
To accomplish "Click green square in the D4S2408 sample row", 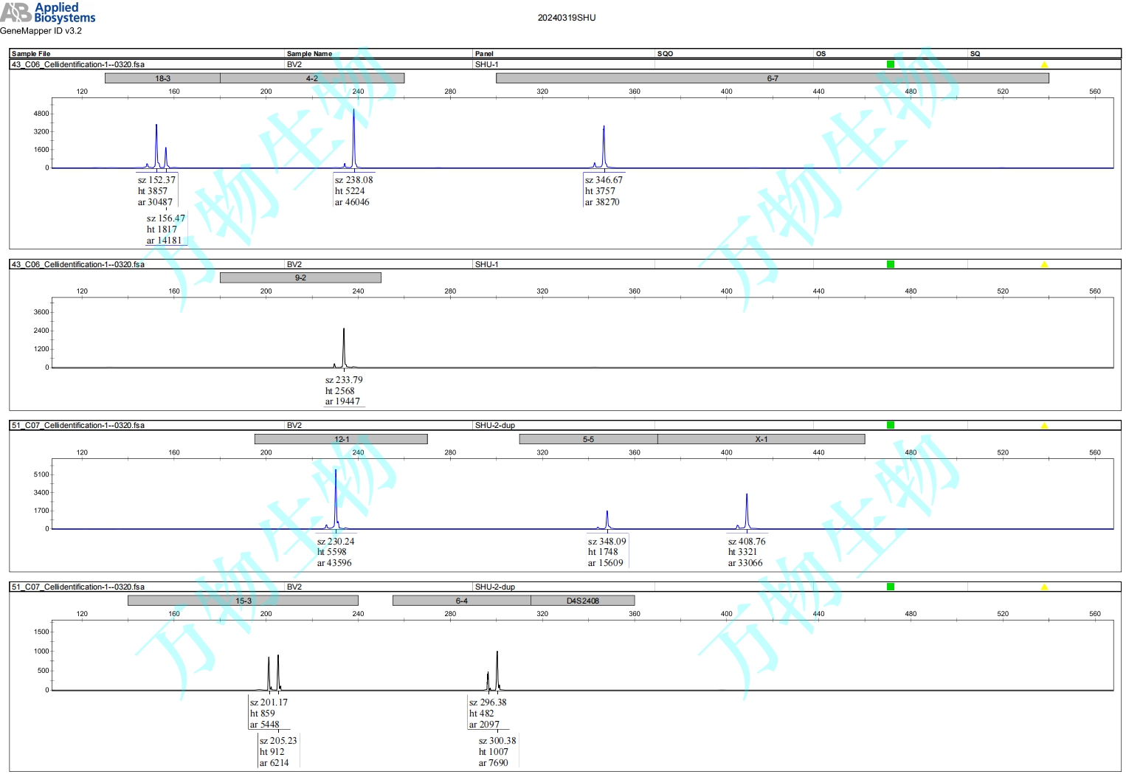I will 890,587.
